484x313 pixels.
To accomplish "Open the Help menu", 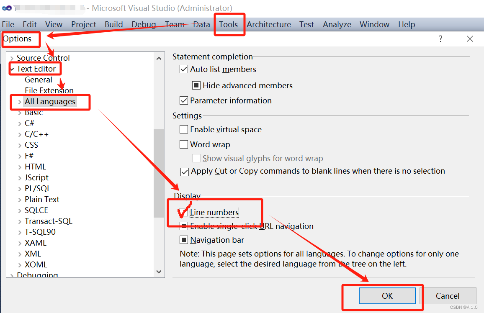I will (x=407, y=24).
